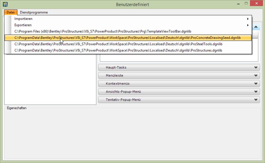Expand the Kontextmenüs section
Image resolution: width=265 pixels, height=163 pixels.
179,84
